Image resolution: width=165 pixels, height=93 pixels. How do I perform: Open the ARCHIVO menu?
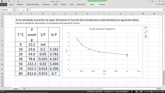3,5
